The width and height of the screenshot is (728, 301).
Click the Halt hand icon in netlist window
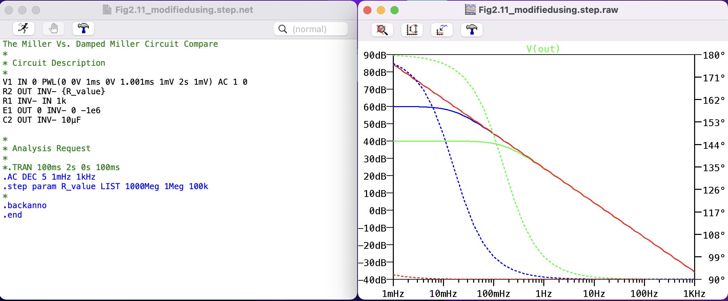coord(54,28)
